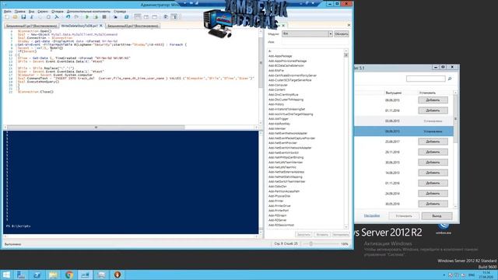Open a new remote PowerShell tab icon

(x=116, y=17)
